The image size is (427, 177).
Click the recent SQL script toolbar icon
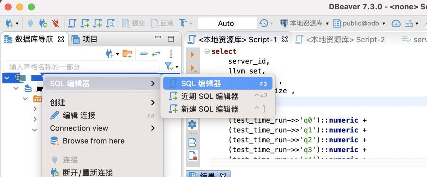pyautogui.click(x=85, y=23)
